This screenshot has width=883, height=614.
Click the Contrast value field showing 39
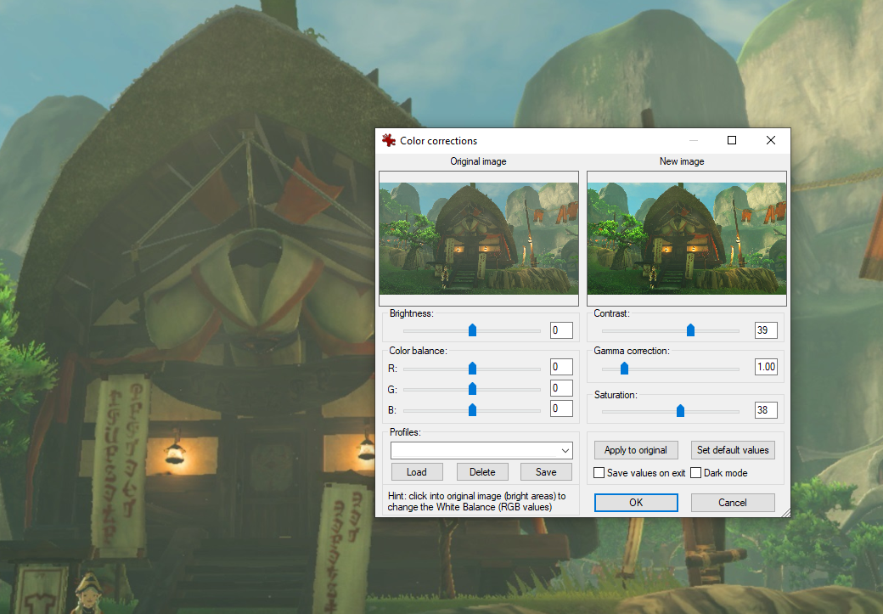pos(766,330)
